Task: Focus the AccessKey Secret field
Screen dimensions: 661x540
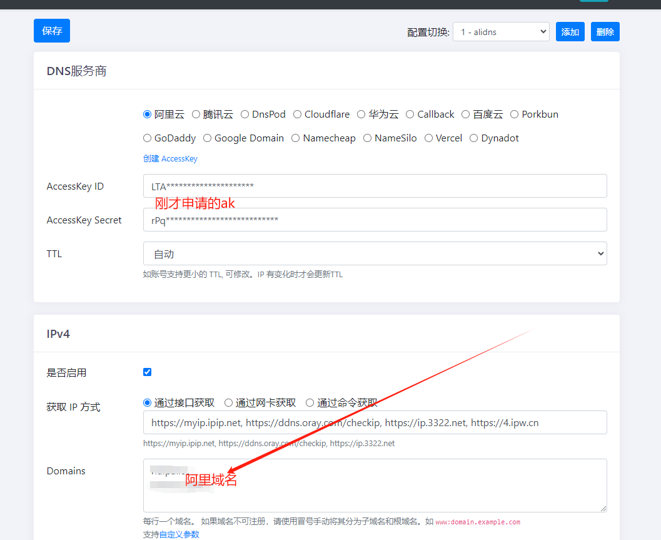Action: pyautogui.click(x=375, y=220)
